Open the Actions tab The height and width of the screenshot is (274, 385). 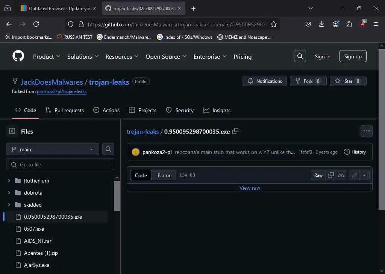click(x=106, y=110)
